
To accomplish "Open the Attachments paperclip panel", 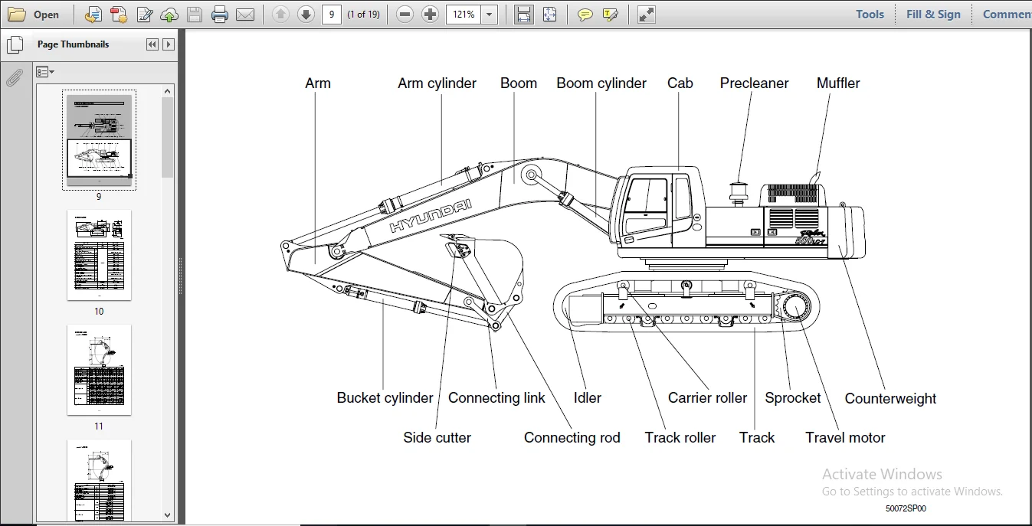I will point(15,77).
